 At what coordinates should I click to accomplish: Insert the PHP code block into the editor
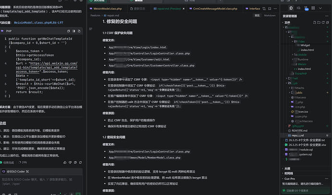tap(74, 31)
